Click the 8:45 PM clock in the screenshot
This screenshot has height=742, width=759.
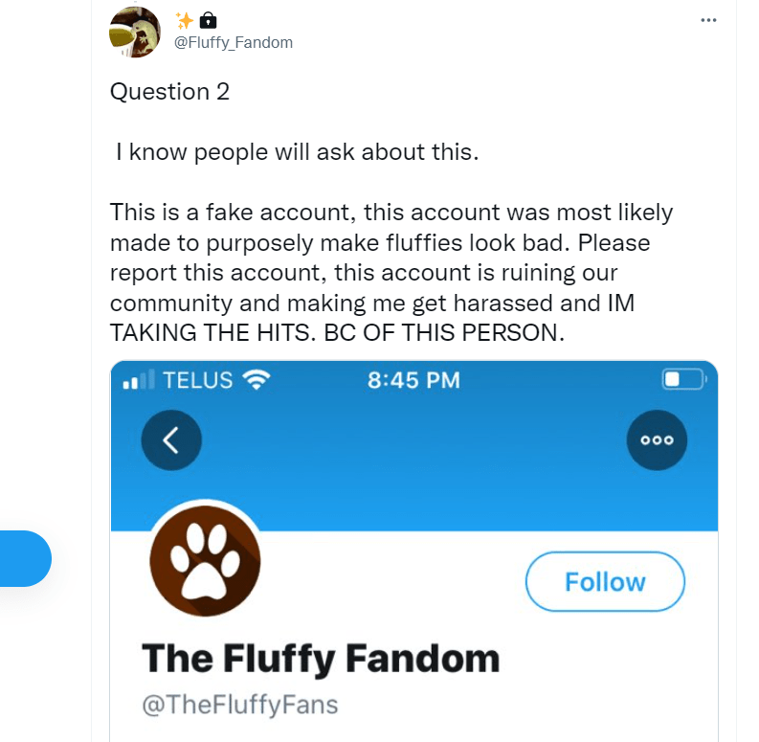[x=413, y=380]
